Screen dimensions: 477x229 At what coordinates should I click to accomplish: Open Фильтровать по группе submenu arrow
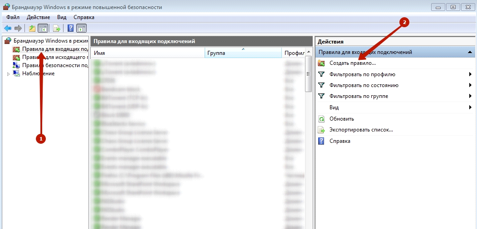coord(470,96)
